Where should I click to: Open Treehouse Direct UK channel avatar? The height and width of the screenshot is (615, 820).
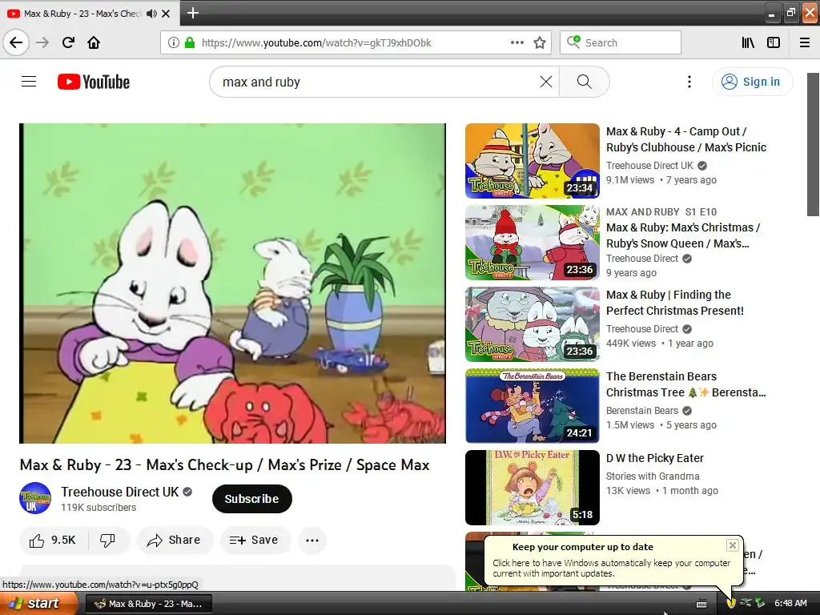coord(35,498)
